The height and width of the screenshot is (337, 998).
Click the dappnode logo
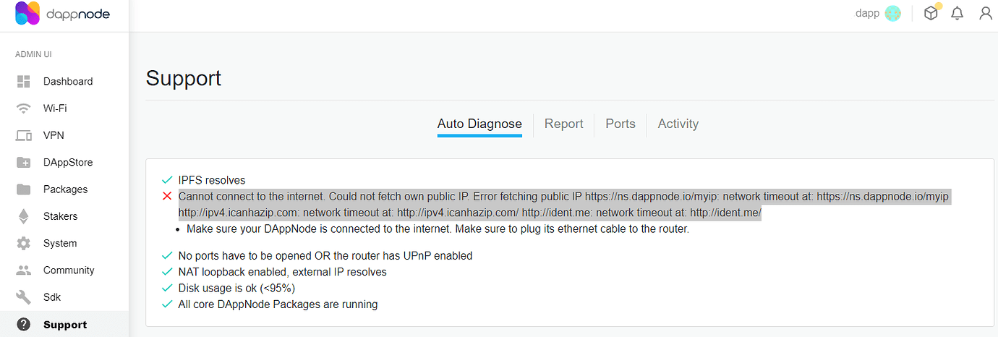62,14
